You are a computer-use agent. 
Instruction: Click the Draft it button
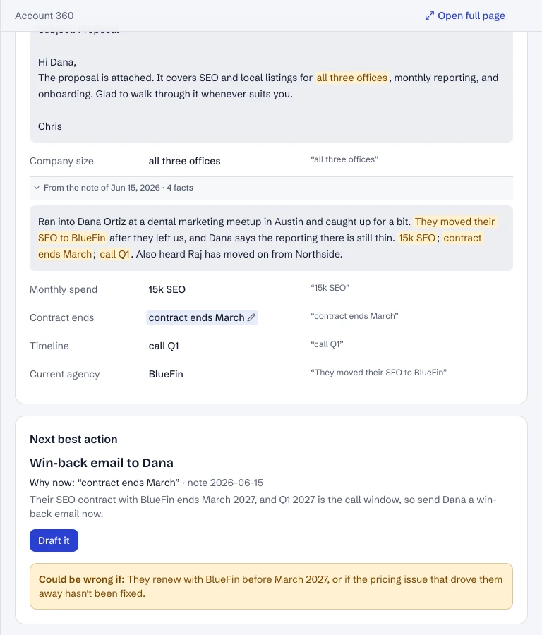tap(54, 540)
